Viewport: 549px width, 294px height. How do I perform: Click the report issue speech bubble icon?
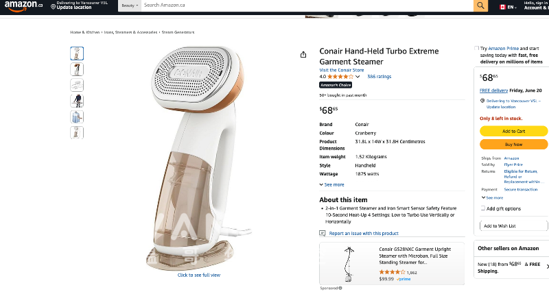tap(323, 234)
